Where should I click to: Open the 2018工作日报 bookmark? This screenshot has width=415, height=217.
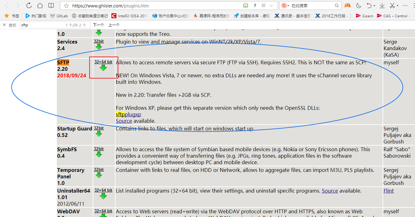(333, 16)
